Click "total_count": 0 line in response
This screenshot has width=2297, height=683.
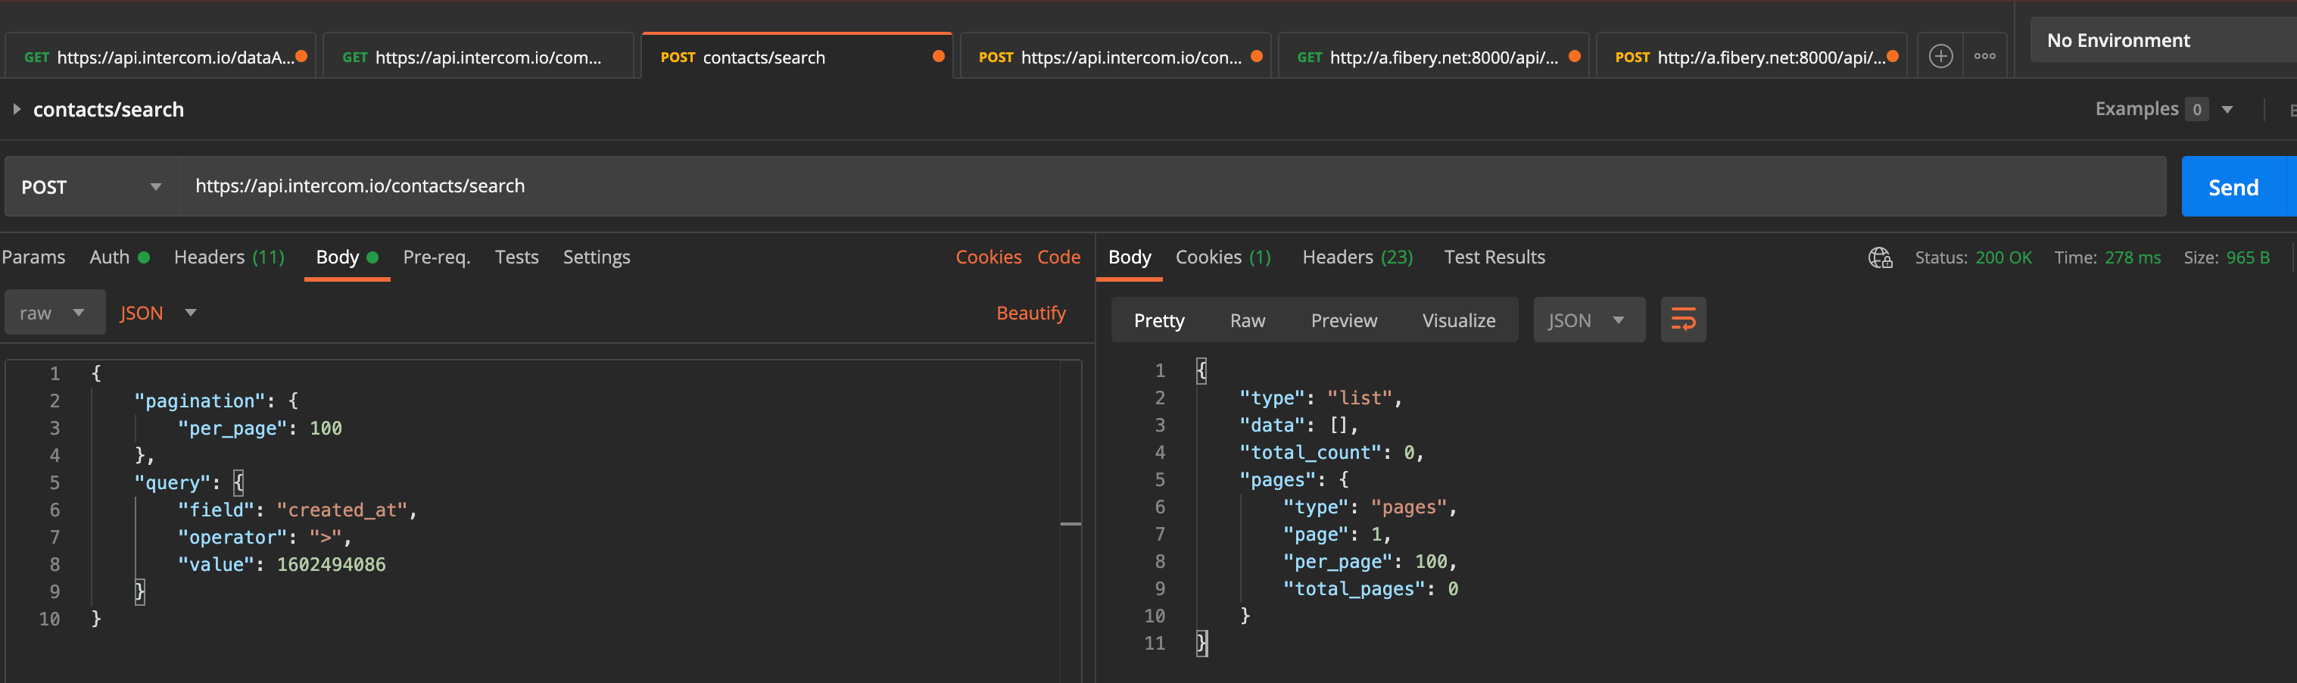[x=1330, y=452]
